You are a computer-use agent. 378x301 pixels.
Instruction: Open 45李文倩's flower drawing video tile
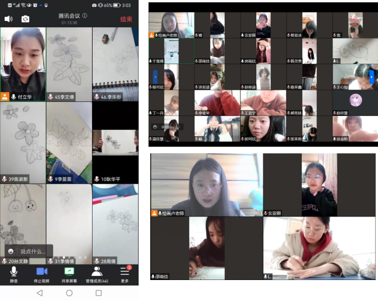pyautogui.click(x=69, y=63)
